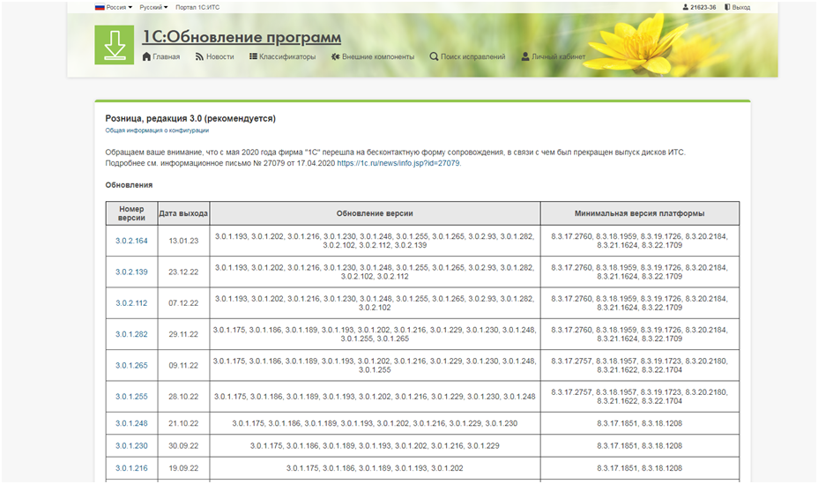Open the 1c.ru/news/info.jsp?id=27079 link
Image resolution: width=818 pixels, height=484 pixels.
point(398,163)
